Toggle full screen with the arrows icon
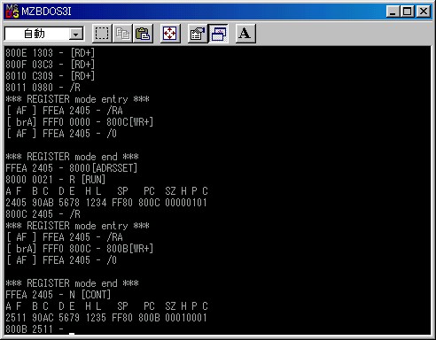 (170, 34)
